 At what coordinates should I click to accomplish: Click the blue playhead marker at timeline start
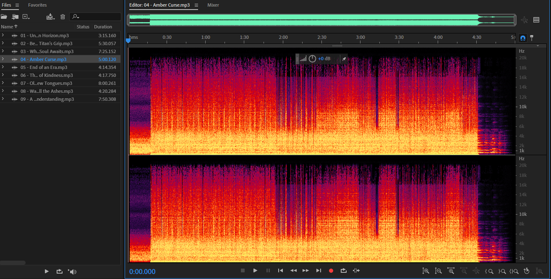click(x=128, y=40)
